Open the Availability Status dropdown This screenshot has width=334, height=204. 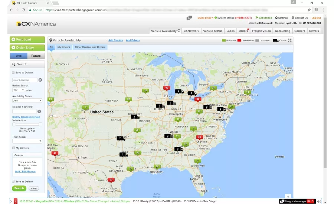point(27,101)
